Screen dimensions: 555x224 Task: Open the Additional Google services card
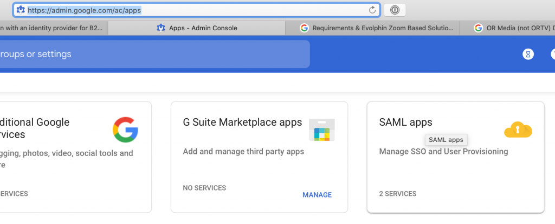(x=76, y=157)
